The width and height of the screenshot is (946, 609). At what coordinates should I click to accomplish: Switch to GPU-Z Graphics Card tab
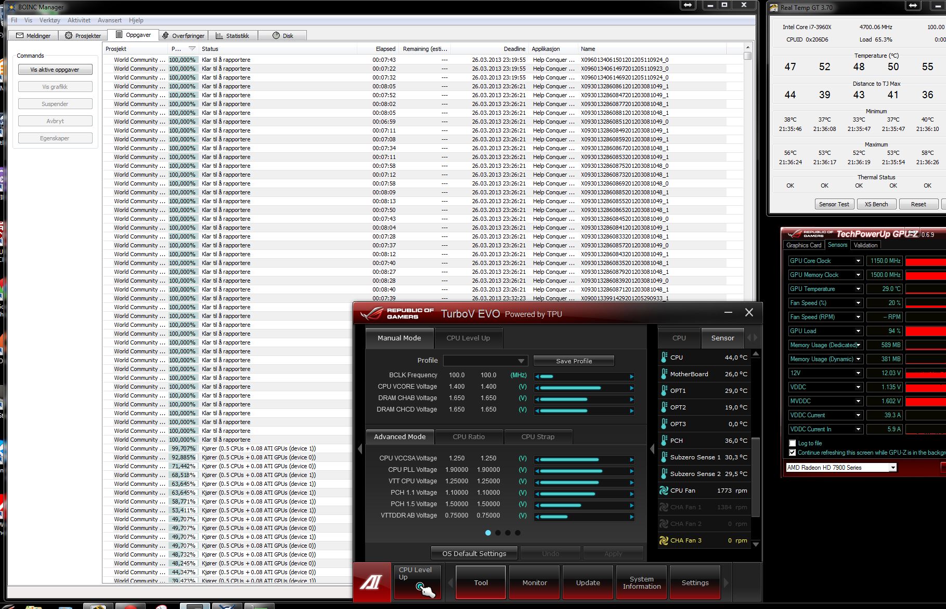pyautogui.click(x=804, y=245)
